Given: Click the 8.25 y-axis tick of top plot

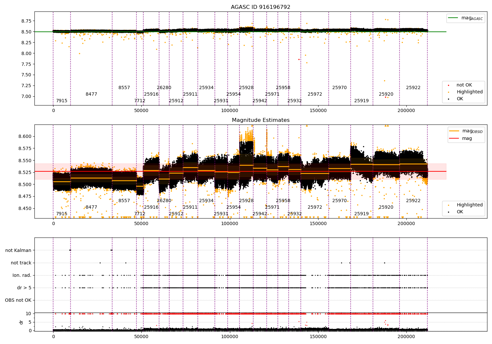Looking at the screenshot, I should [26, 43].
